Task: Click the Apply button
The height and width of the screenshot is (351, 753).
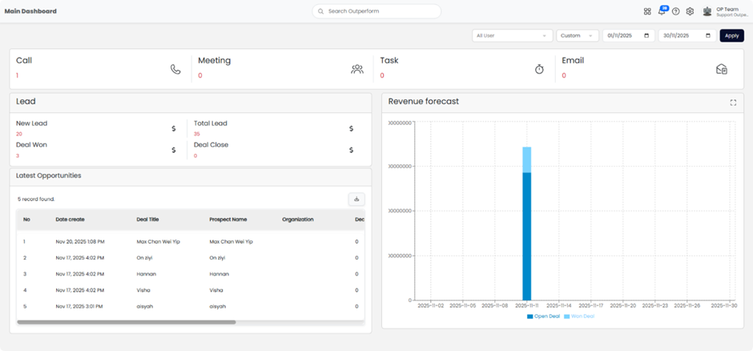Action: tap(731, 35)
